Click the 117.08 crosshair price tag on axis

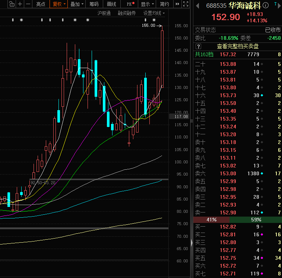pyautogui.click(x=179, y=116)
